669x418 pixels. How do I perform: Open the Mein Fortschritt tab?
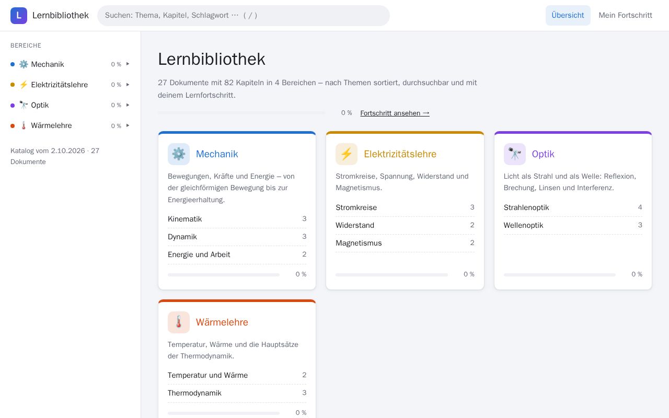click(625, 16)
